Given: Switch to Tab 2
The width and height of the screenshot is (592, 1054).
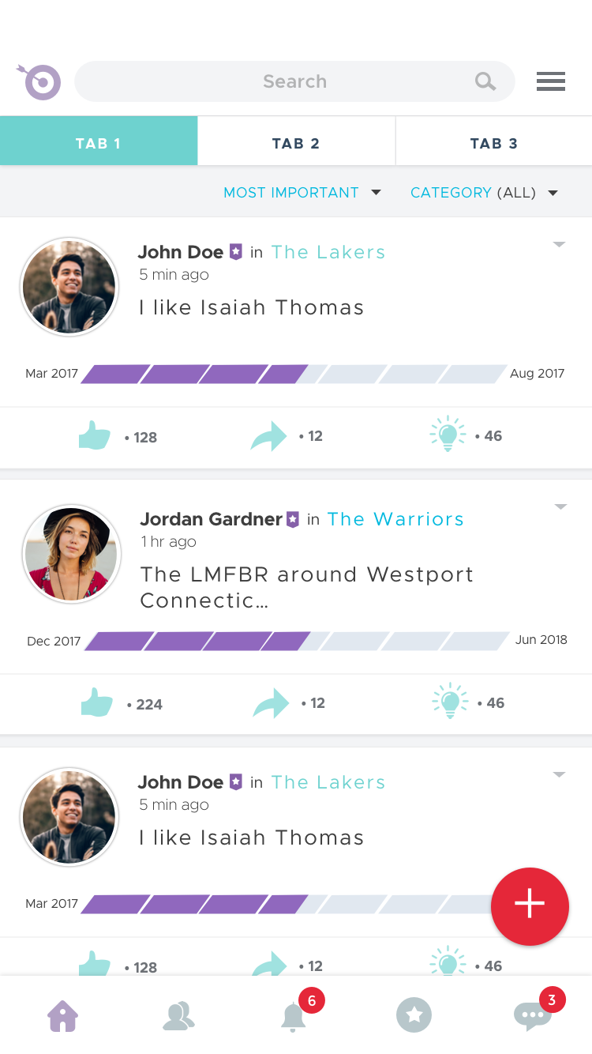Looking at the screenshot, I should click(296, 141).
